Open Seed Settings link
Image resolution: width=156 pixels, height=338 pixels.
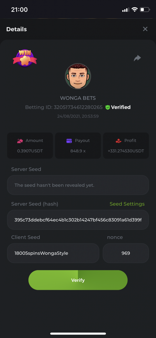pos(127,204)
